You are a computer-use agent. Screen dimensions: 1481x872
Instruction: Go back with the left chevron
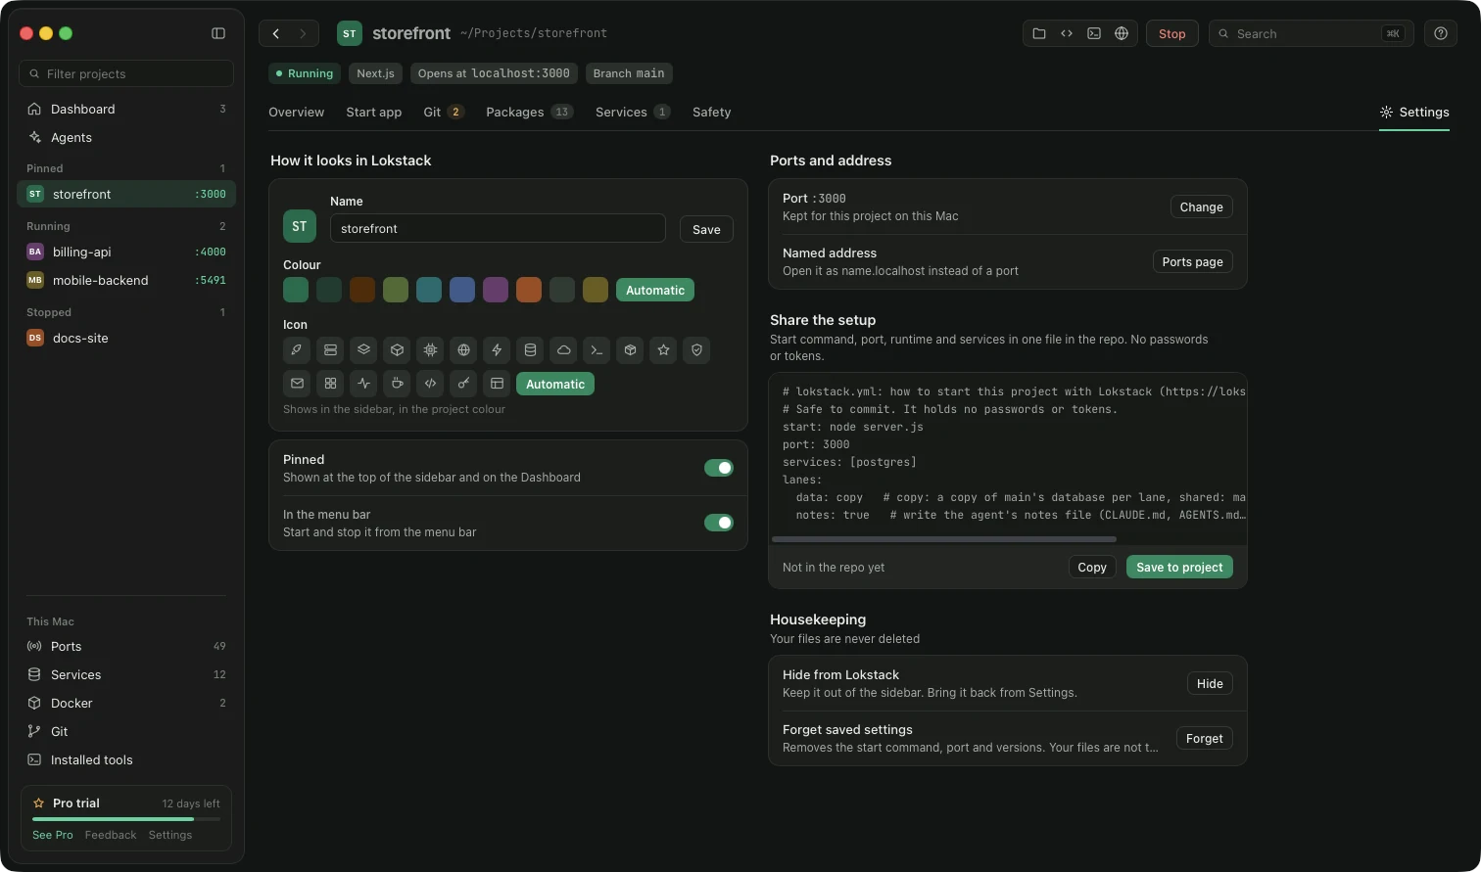coord(275,33)
